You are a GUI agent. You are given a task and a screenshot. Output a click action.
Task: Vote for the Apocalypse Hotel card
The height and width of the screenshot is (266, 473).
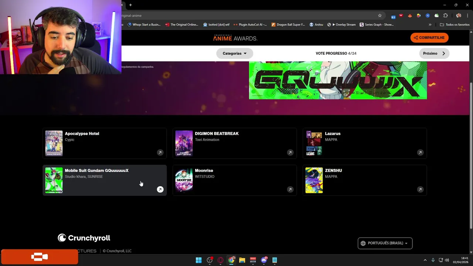[x=105, y=143]
